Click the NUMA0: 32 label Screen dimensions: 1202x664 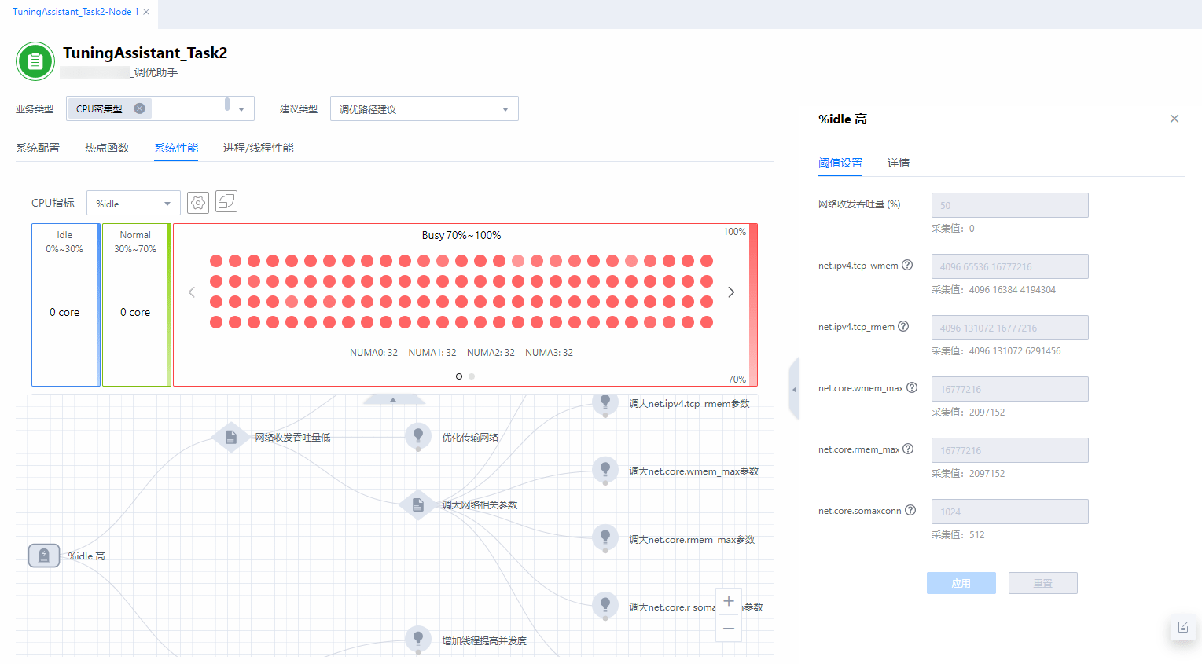coord(373,353)
